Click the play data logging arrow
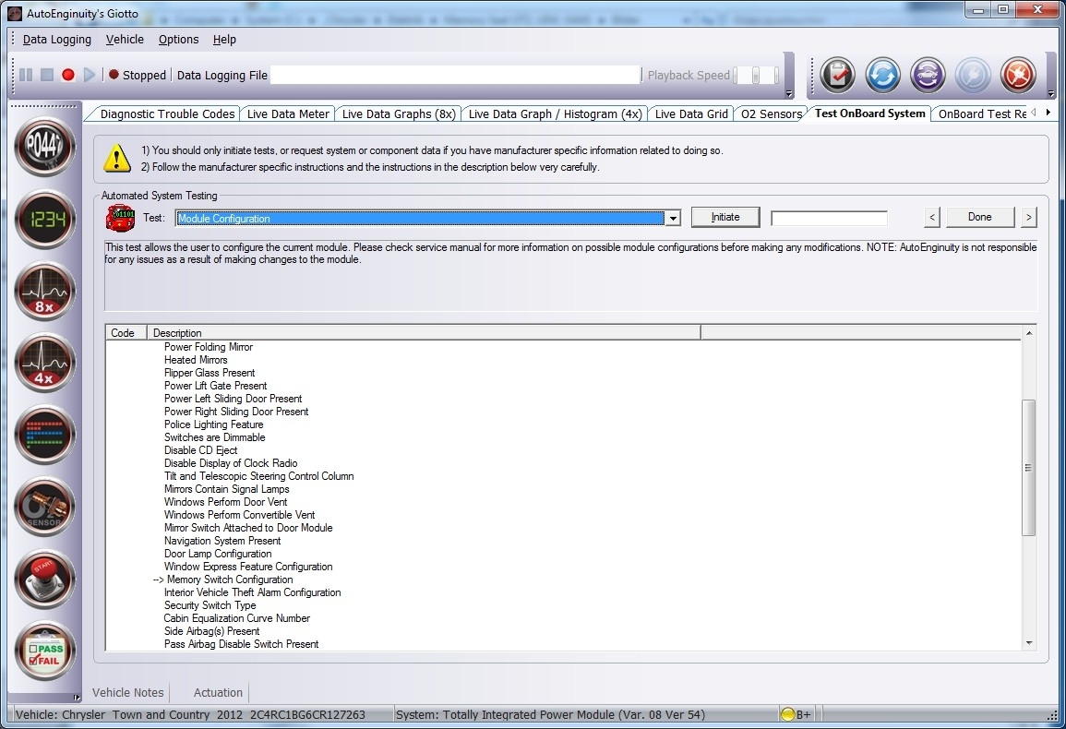Image resolution: width=1066 pixels, height=729 pixels. click(89, 75)
